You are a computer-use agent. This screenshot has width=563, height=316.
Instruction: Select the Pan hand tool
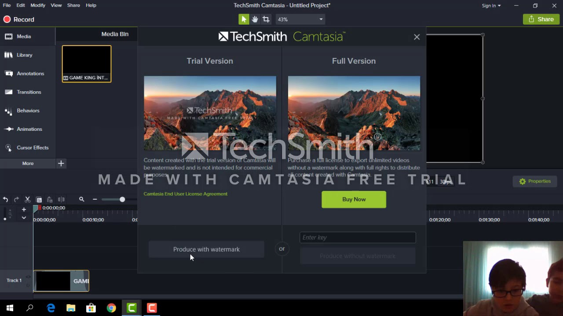click(255, 19)
